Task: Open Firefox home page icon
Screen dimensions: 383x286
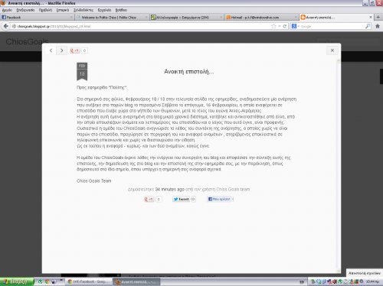Action: click(x=378, y=26)
